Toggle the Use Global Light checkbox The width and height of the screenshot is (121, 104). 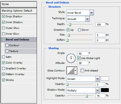tap(79, 58)
